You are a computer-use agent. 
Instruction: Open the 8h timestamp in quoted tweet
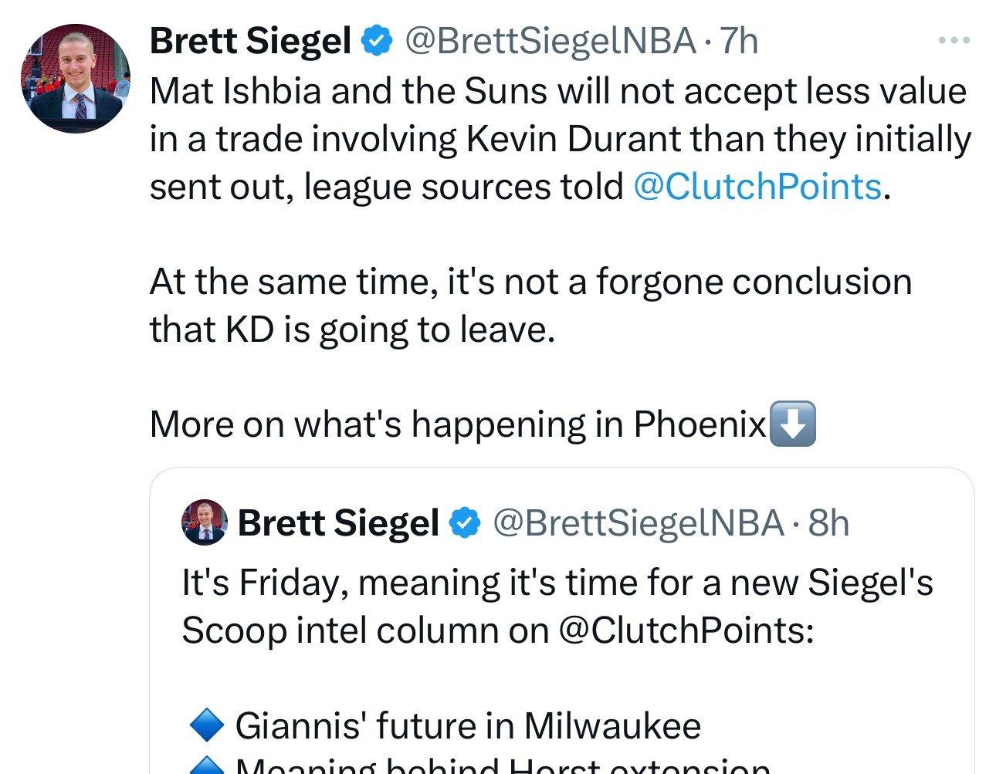click(828, 523)
